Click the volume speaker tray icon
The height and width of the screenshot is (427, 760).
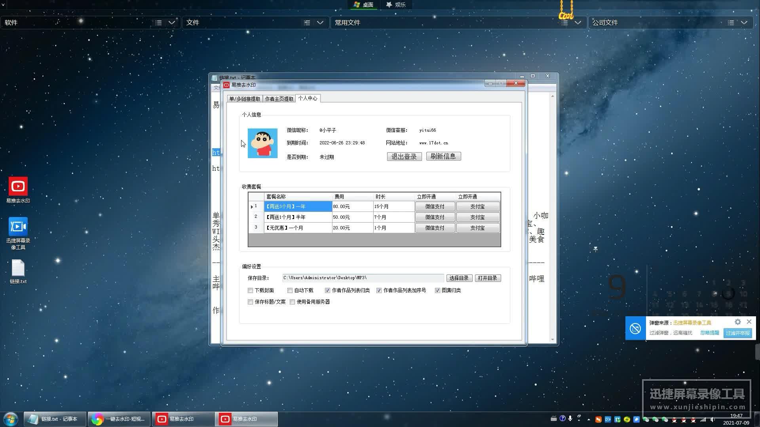click(x=712, y=419)
